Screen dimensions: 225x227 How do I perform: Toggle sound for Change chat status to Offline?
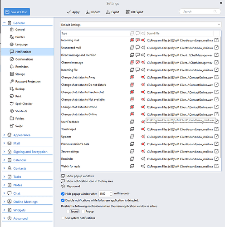143,107
